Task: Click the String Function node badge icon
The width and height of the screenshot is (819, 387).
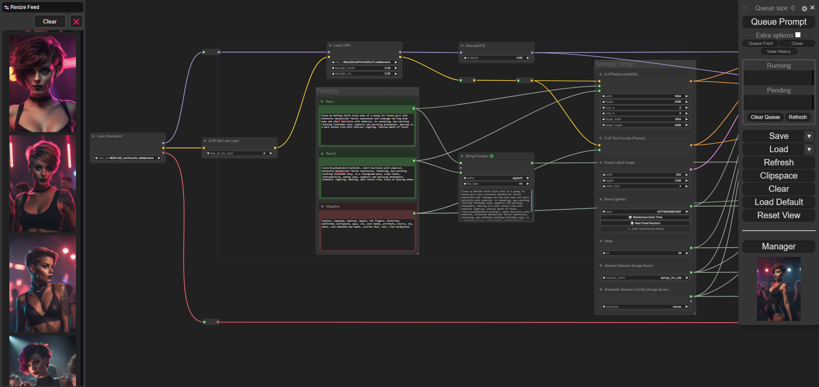Action: (492, 156)
